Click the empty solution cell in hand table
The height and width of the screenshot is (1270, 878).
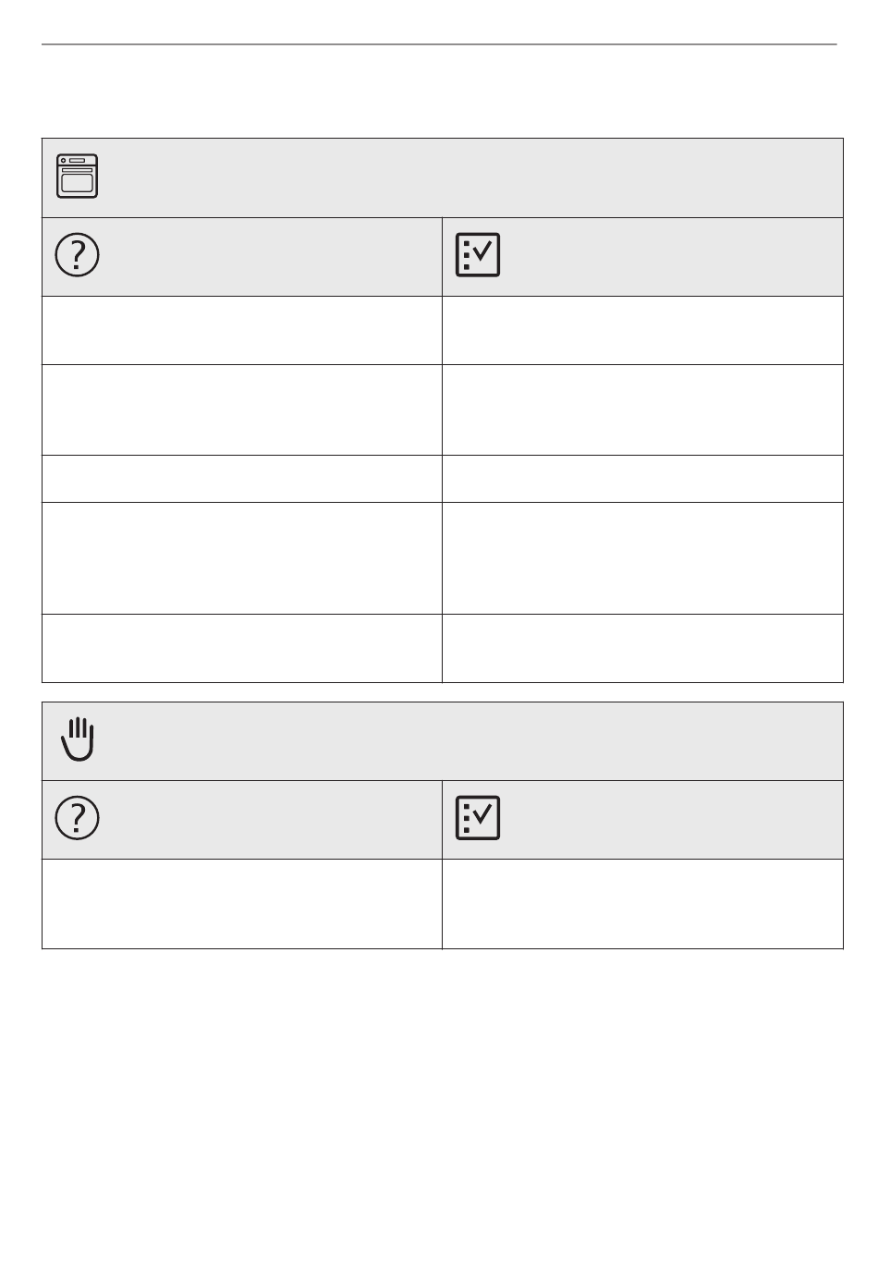[642, 904]
